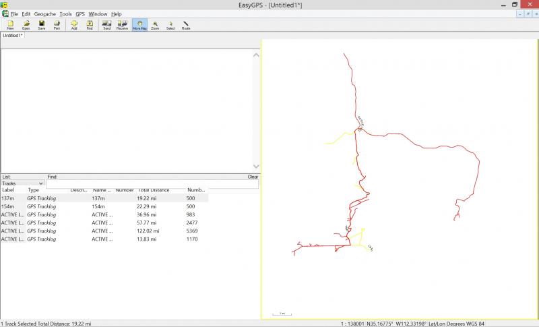This screenshot has width=539, height=327.
Task: Select the track with 122.02 mi distance
Action: tap(104, 231)
